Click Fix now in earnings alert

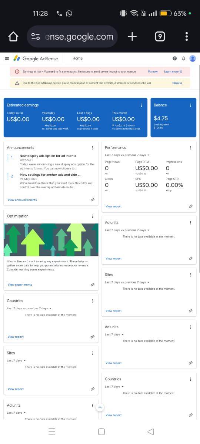pyautogui.click(x=153, y=72)
